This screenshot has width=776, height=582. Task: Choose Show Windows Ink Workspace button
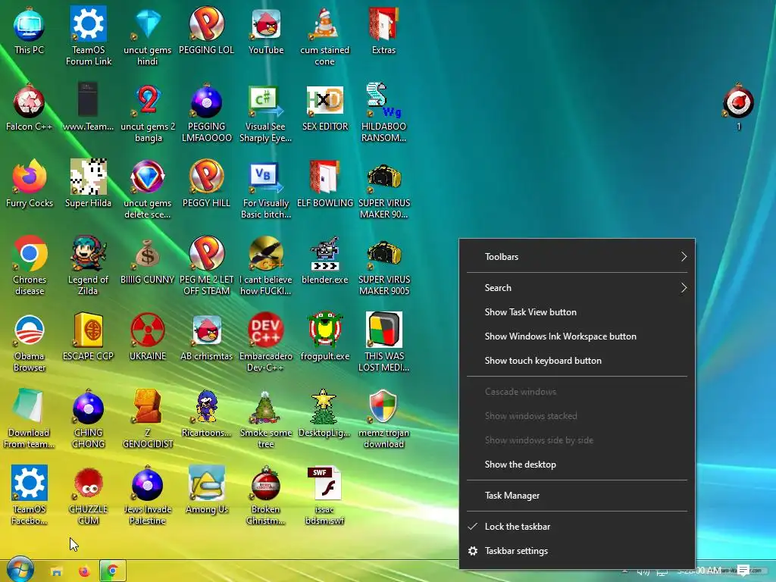tap(577, 336)
